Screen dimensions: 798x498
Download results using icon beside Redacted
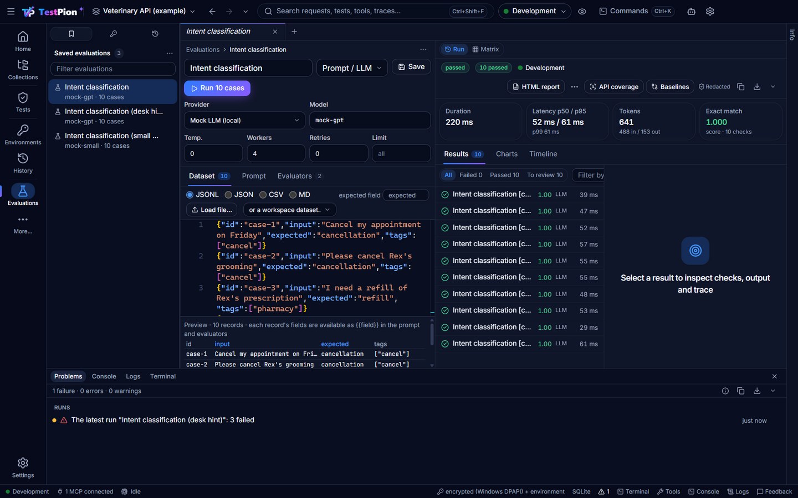pos(757,87)
